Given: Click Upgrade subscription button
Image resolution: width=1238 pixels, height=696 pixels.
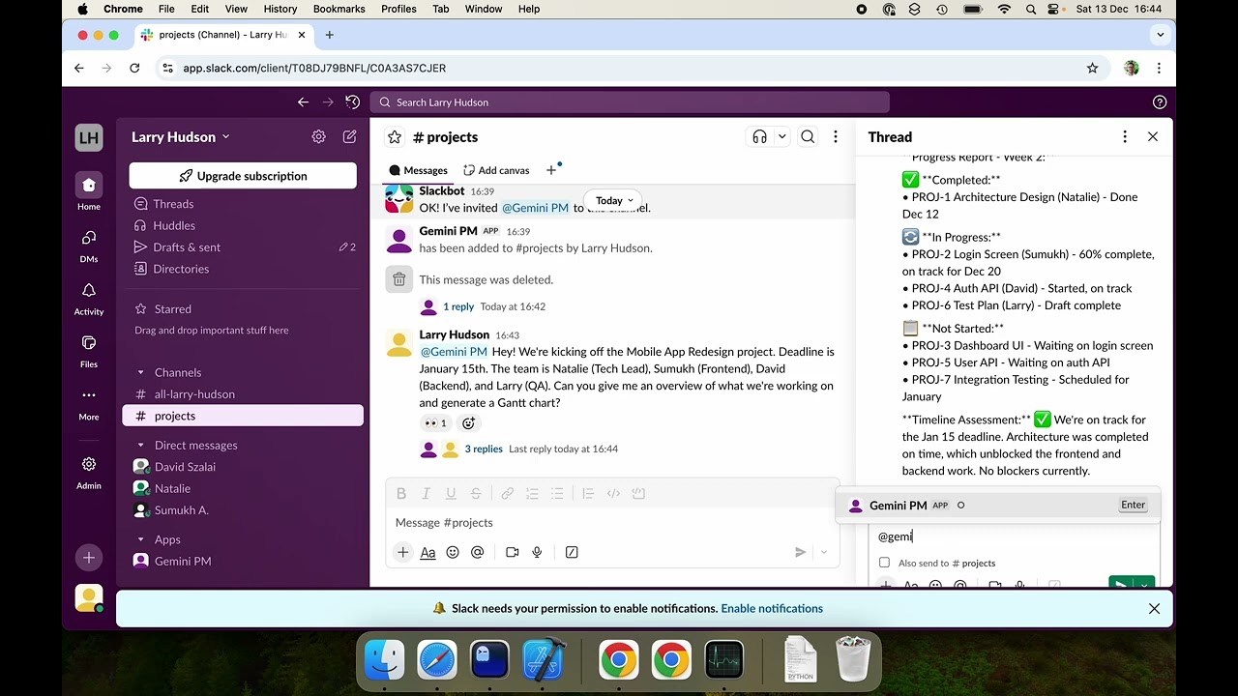Looking at the screenshot, I should [243, 176].
